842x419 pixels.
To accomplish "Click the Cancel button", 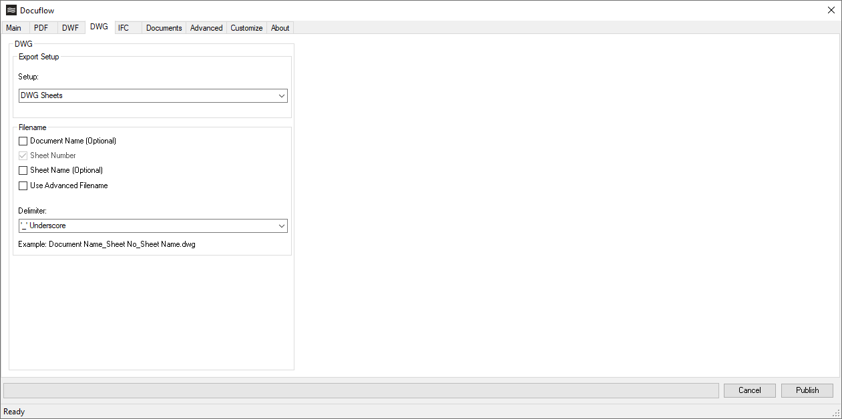I will coord(749,390).
